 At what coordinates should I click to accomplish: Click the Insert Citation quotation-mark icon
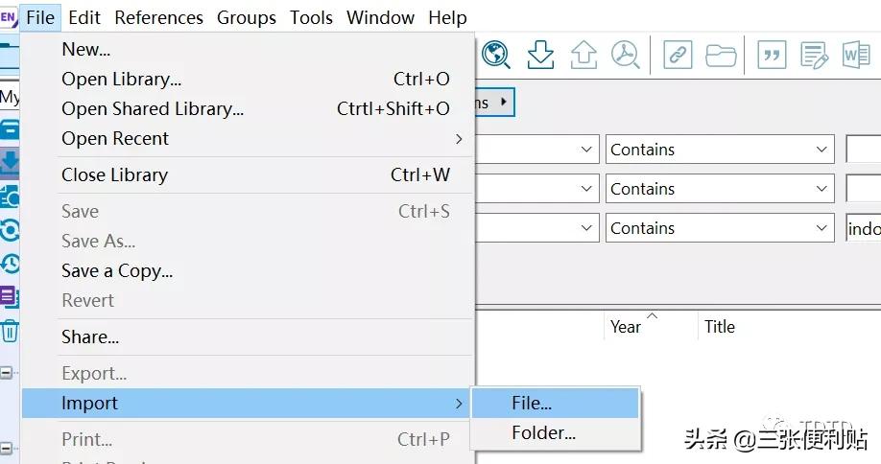(x=772, y=55)
